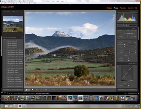Set treatment to Color

[x=128, y=31]
